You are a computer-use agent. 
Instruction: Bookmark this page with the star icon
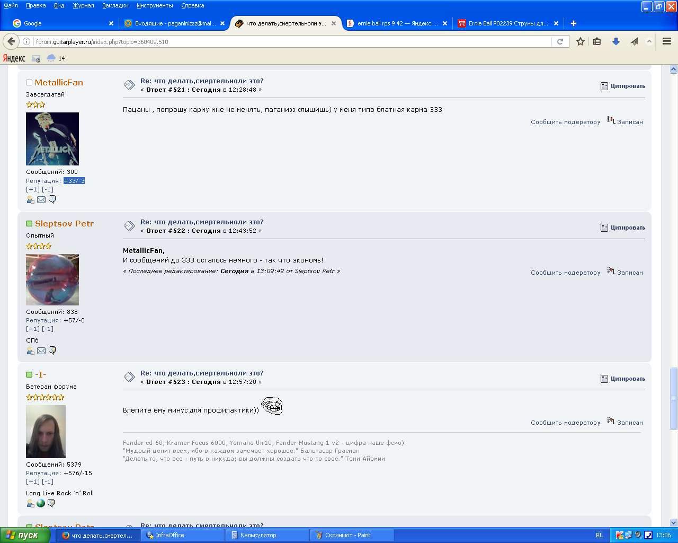click(581, 41)
